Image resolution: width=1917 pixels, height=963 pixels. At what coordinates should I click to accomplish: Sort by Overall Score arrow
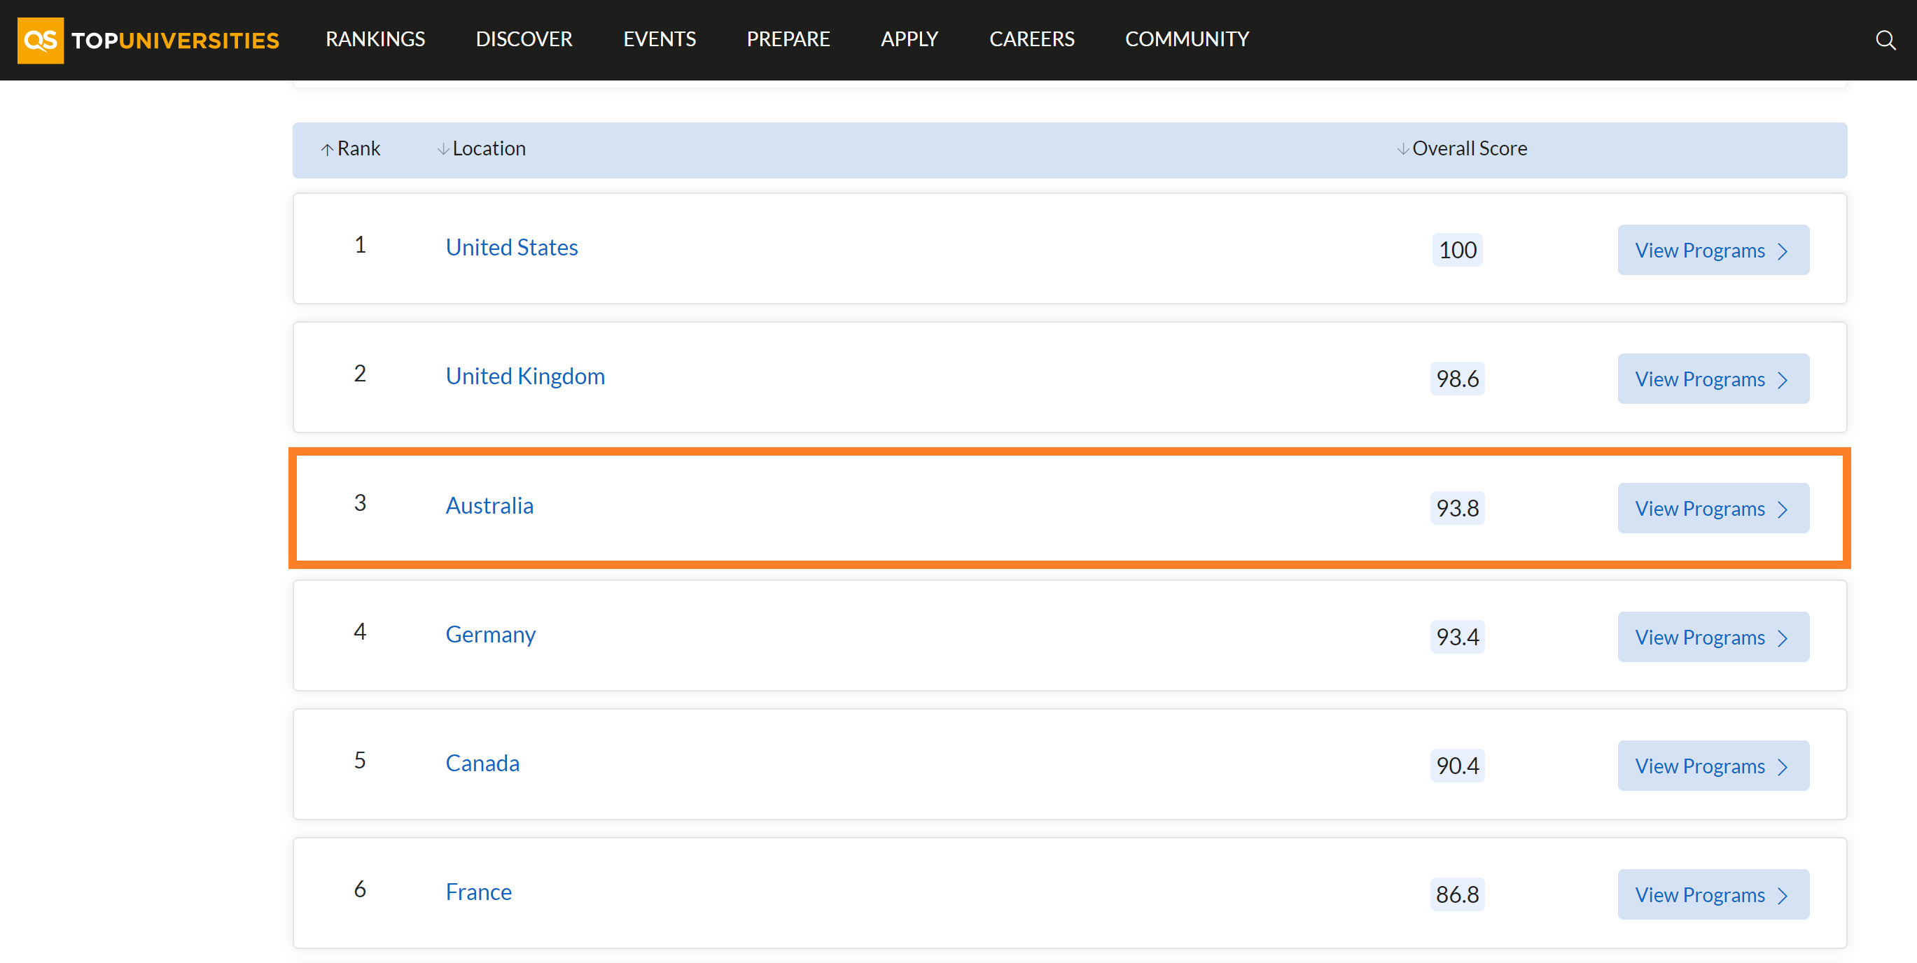tap(1402, 150)
